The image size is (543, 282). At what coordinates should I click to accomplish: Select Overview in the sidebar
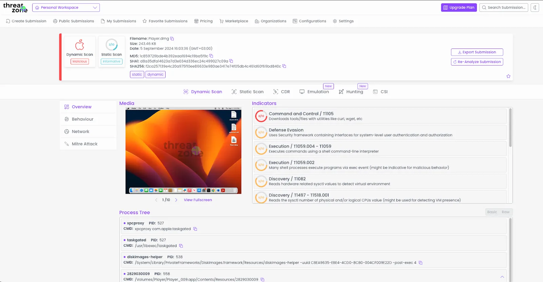coord(88,107)
